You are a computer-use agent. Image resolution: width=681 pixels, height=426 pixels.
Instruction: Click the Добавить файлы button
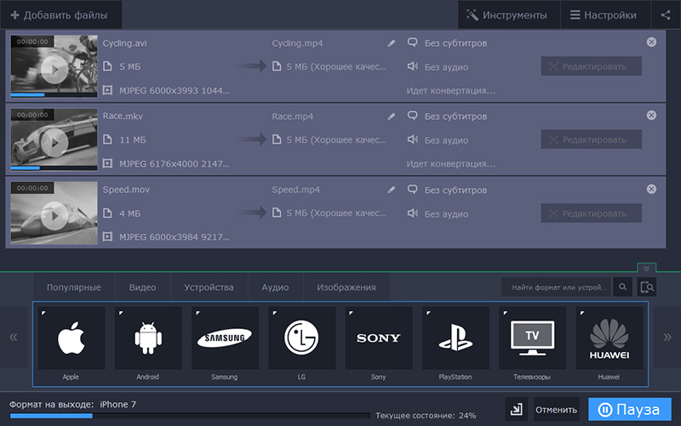coord(60,15)
